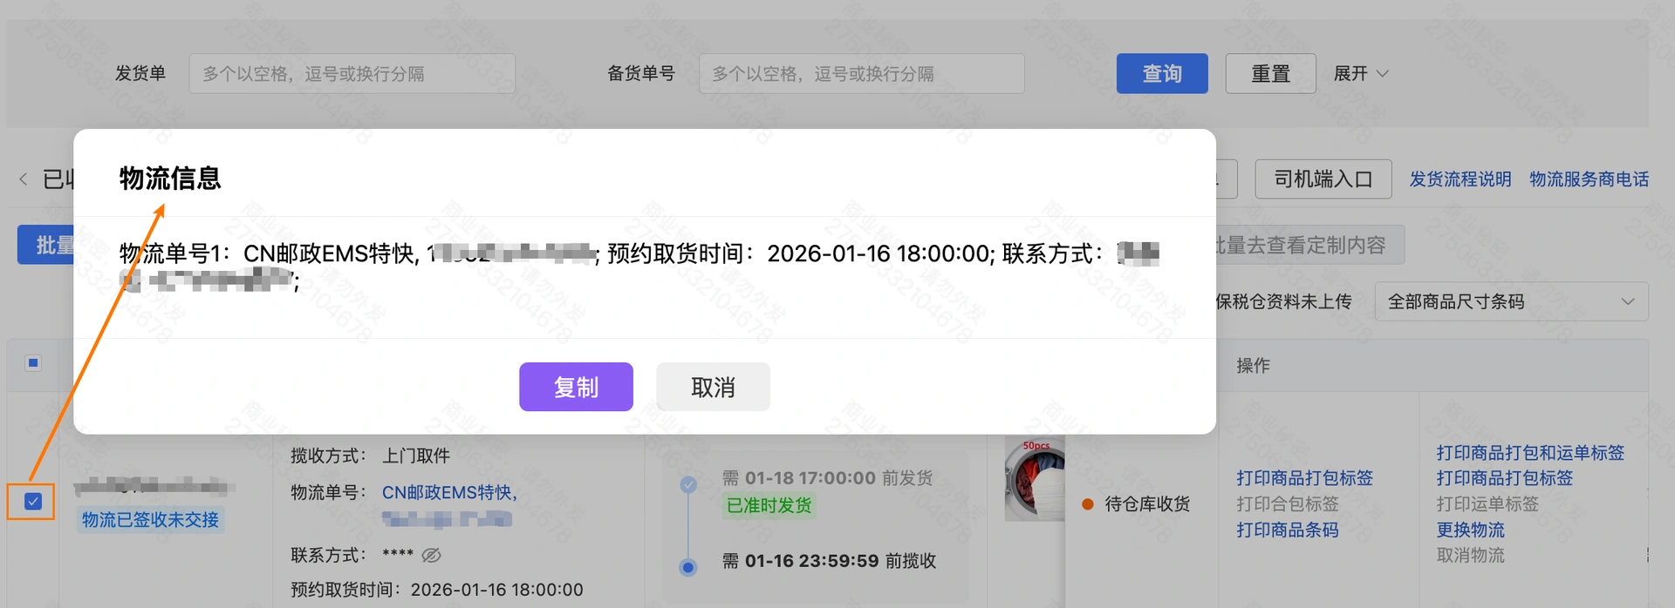1675x608 pixels.
Task: Click 保税仓资料未上传 filter text
Action: click(x=1283, y=301)
